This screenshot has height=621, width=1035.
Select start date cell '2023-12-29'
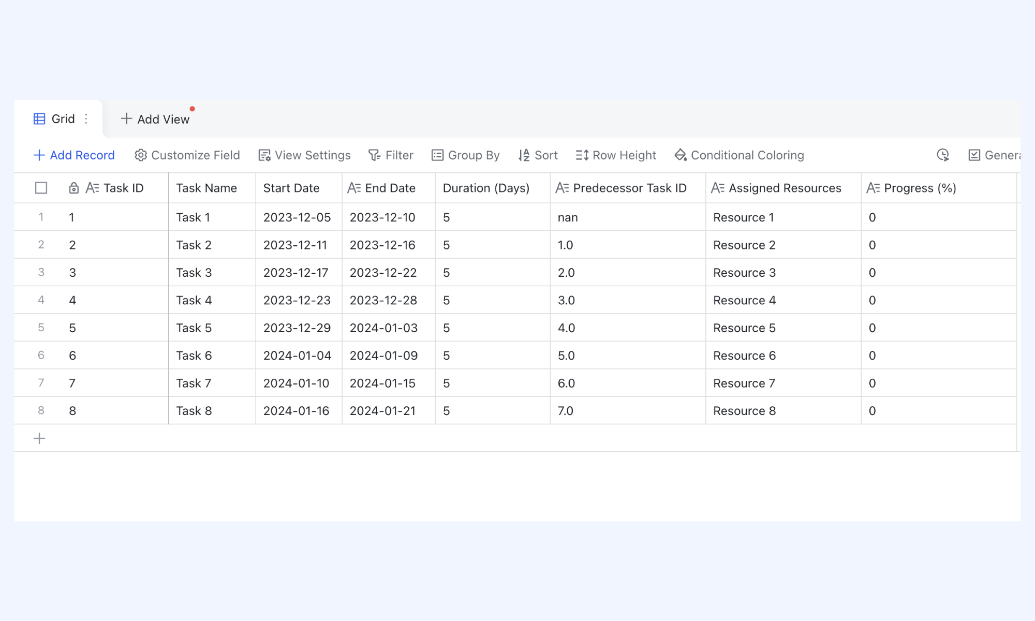tap(299, 328)
